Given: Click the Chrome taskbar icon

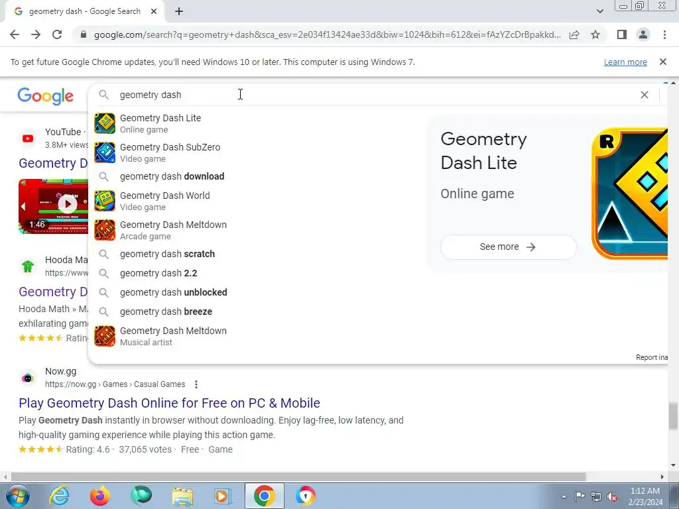Looking at the screenshot, I should [265, 496].
